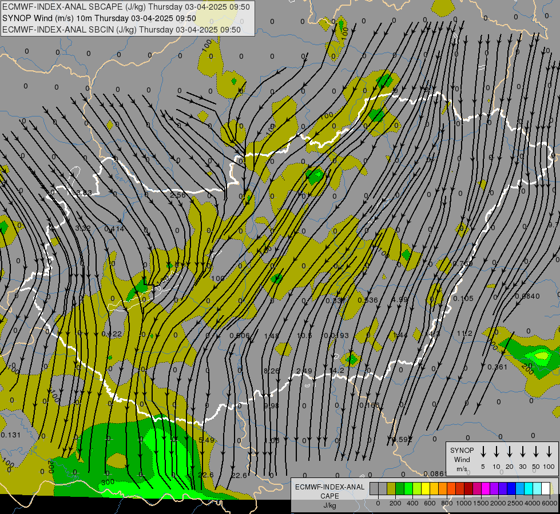Viewport: 560px width, 514px height.
Task: Click the 0.414 value on the map
Action: [114, 228]
